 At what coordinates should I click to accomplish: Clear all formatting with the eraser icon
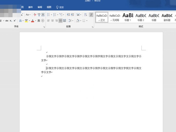point(35,15)
